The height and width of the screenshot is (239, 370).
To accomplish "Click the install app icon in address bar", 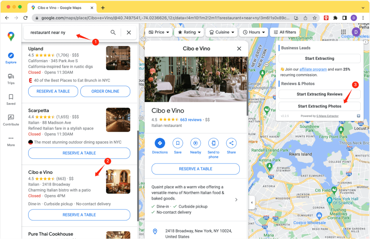I will point(296,18).
